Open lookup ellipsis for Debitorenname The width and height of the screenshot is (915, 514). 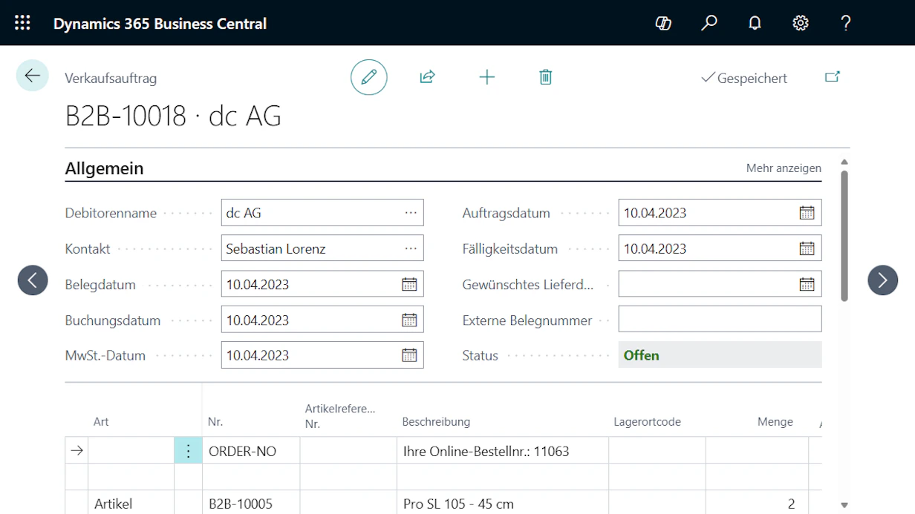click(411, 213)
